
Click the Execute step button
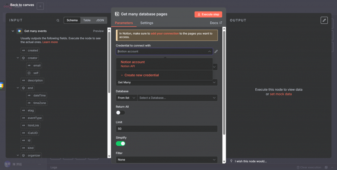pyautogui.click(x=208, y=14)
